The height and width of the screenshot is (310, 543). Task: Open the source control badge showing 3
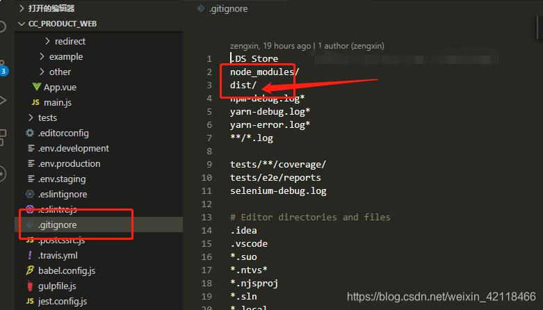3,71
